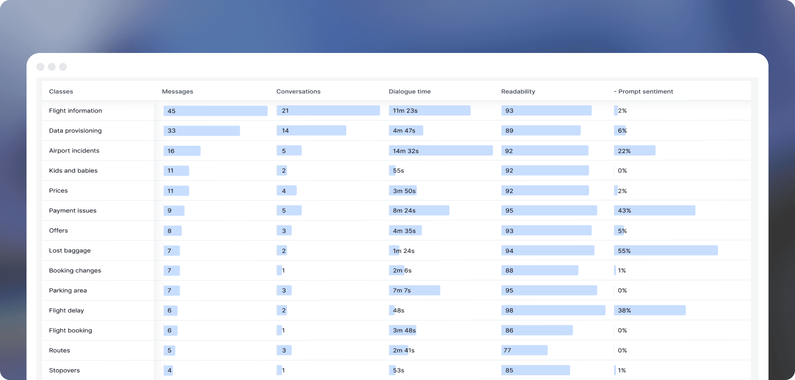Sort the table by the Messages column
Screen dimensions: 795x380
click(178, 91)
